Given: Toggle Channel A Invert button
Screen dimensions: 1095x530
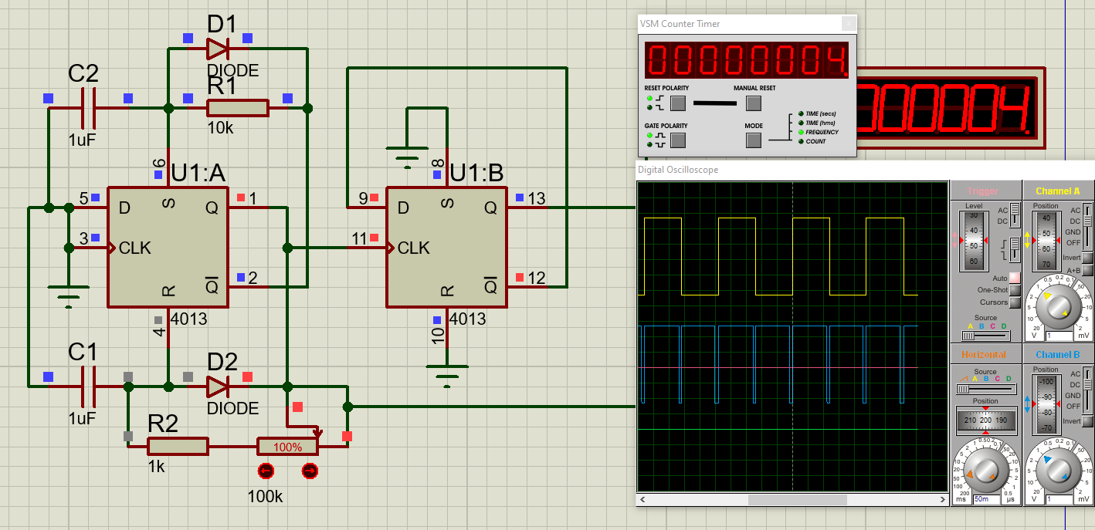Looking at the screenshot, I should (x=1087, y=258).
